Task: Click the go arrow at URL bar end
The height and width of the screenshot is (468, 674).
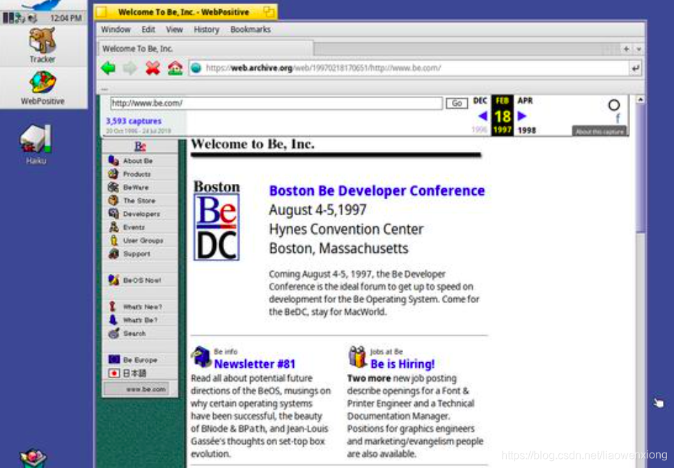Action: click(x=635, y=68)
